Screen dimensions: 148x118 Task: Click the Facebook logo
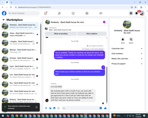coord(4,13)
